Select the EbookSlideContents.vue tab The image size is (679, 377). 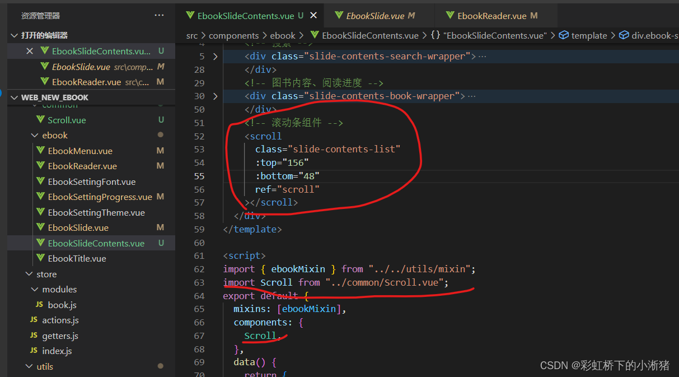pos(250,16)
